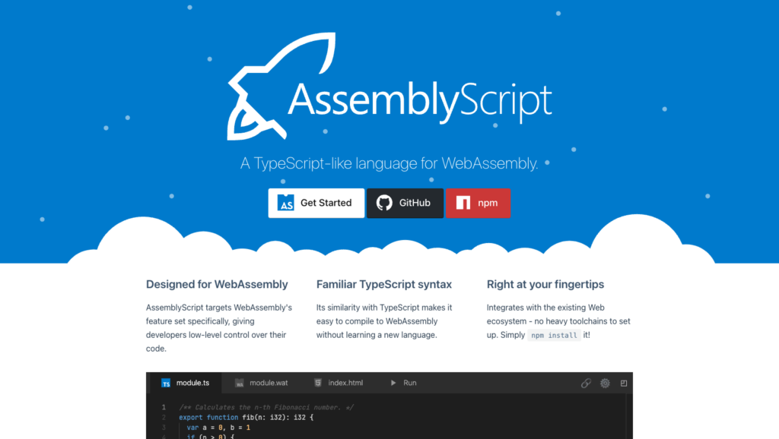
Task: Open the GitHub button text
Action: click(x=415, y=203)
